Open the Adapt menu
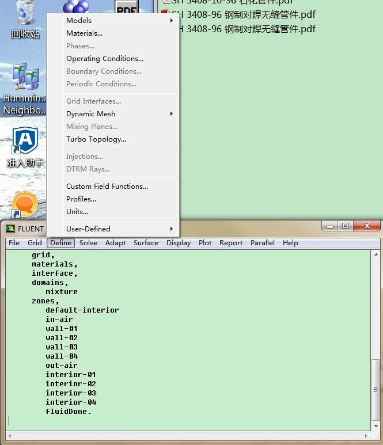The height and width of the screenshot is (445, 383). 115,243
